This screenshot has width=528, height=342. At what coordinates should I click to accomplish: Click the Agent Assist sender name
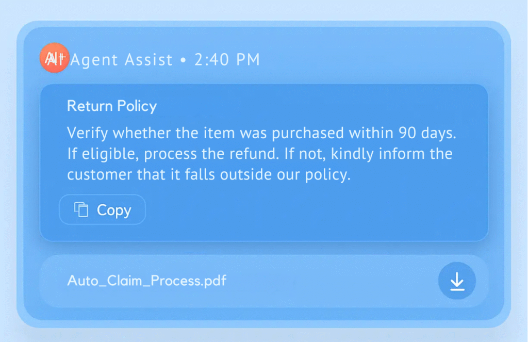point(122,60)
